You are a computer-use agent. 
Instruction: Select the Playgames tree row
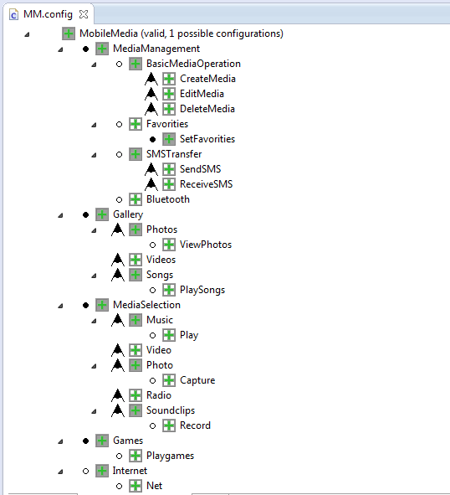click(170, 456)
